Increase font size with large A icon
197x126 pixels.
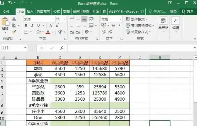(x=51, y=26)
